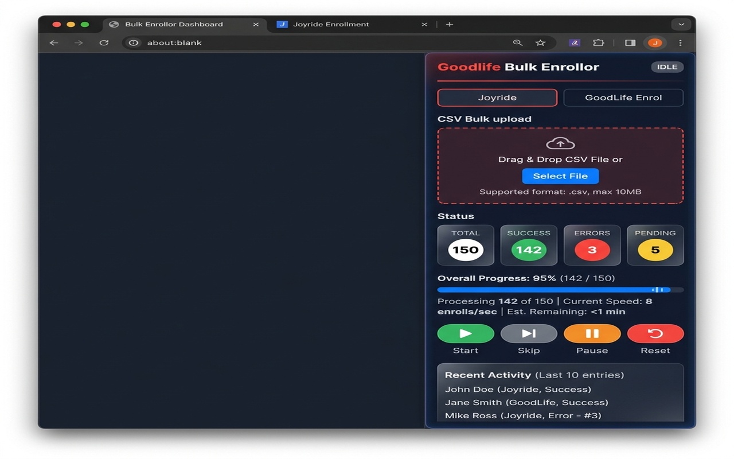
Task: Click the PENDING 5 status card
Action: (655, 245)
